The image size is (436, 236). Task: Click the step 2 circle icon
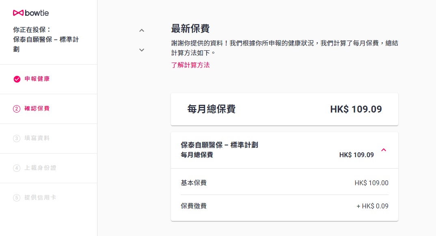click(17, 109)
